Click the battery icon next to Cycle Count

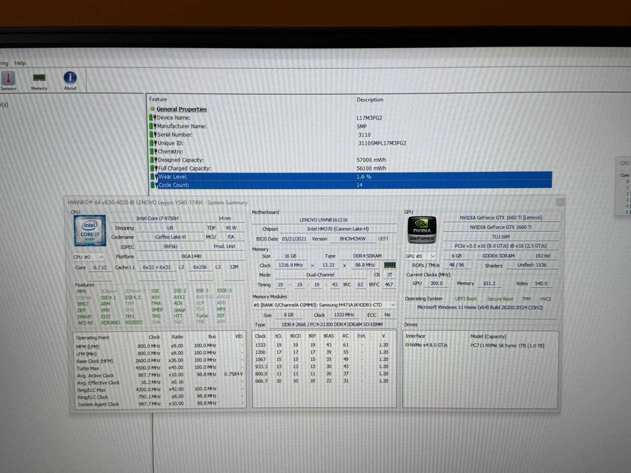[x=154, y=185]
